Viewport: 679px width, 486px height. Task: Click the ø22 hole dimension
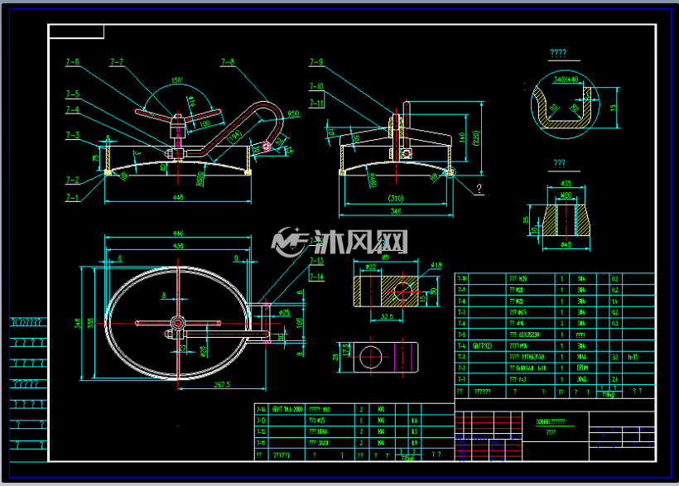371,267
